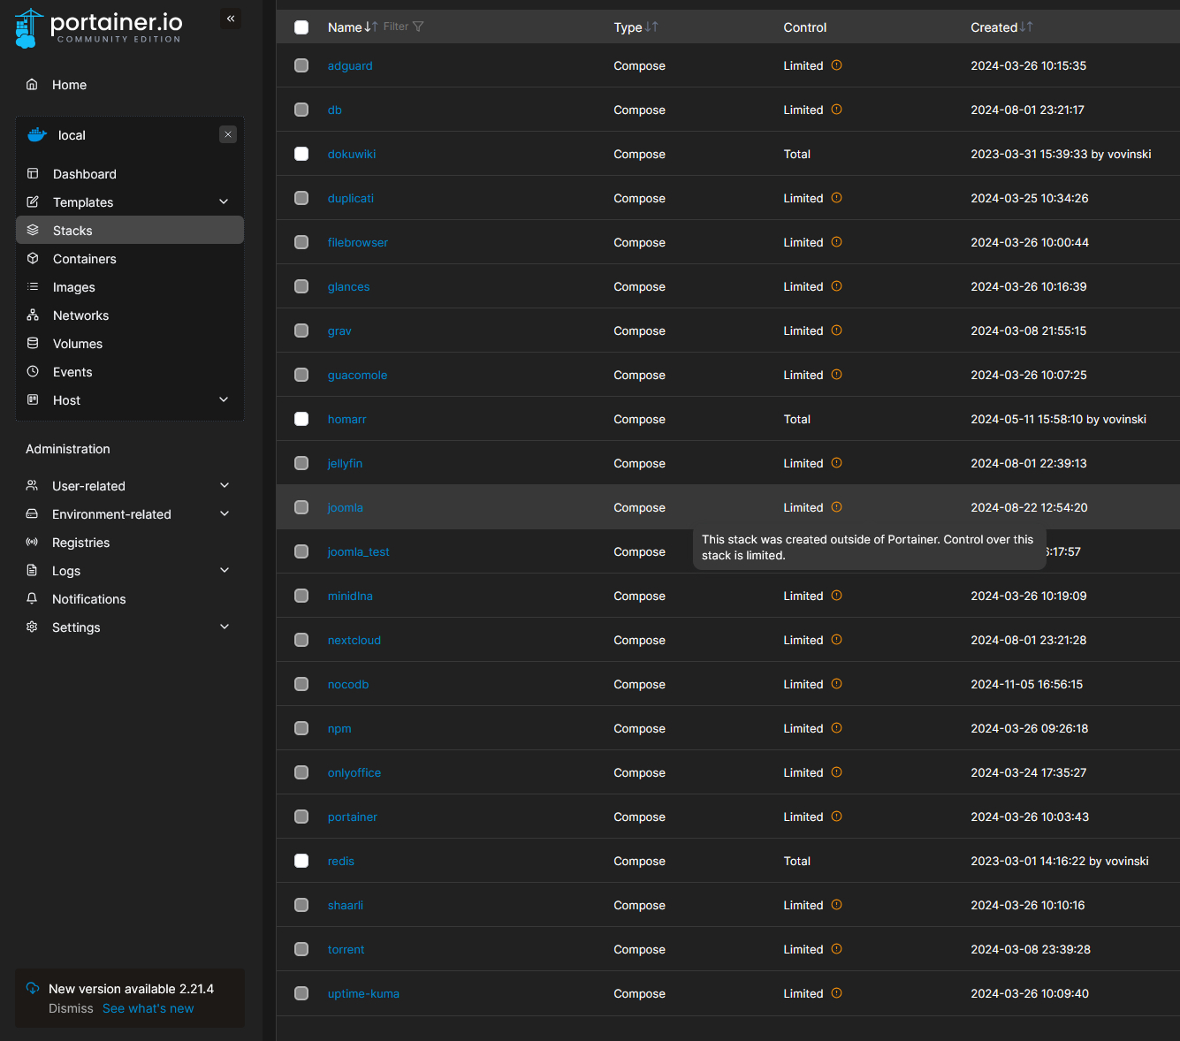Expand the Settings menu chevron
This screenshot has height=1041, width=1180.
(225, 627)
